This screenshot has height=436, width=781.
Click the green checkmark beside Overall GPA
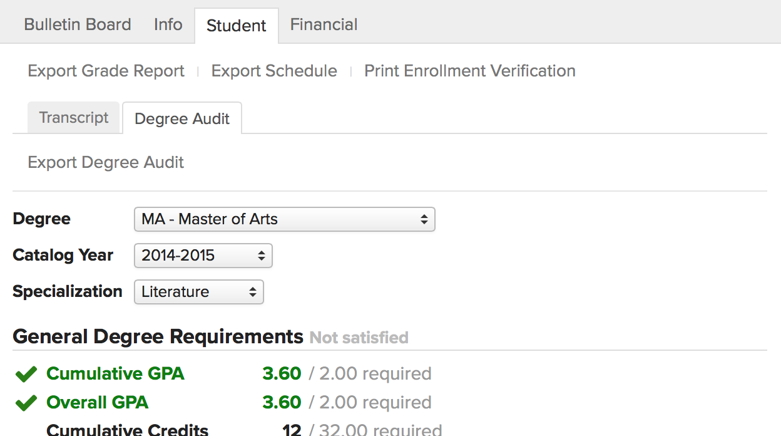point(26,403)
